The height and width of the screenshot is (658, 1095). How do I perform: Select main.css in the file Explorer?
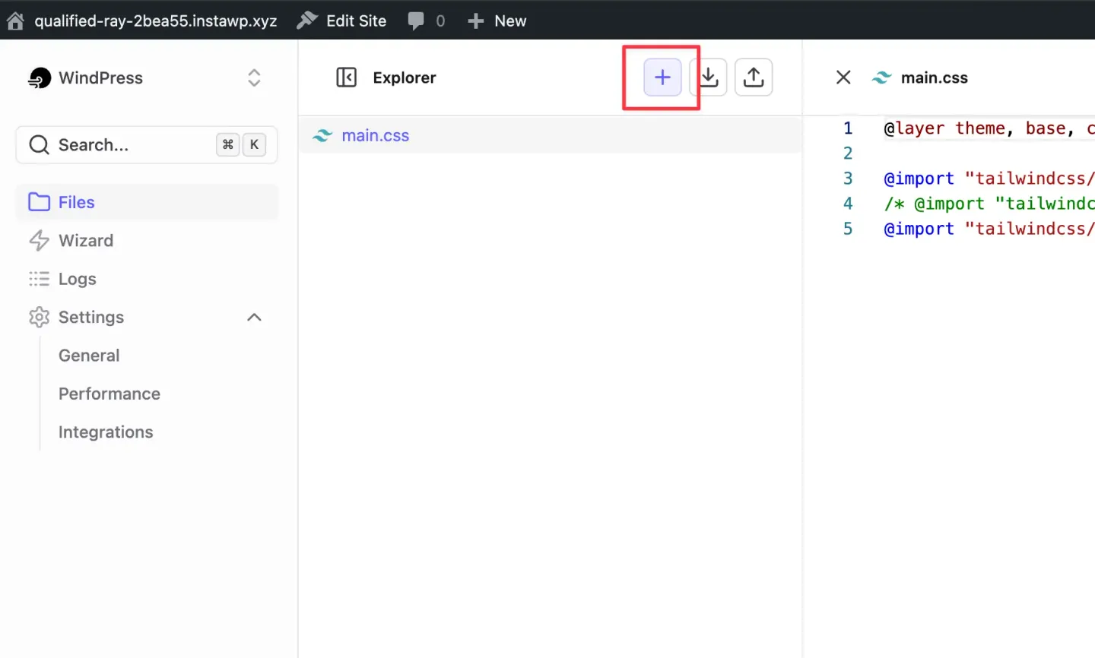376,135
